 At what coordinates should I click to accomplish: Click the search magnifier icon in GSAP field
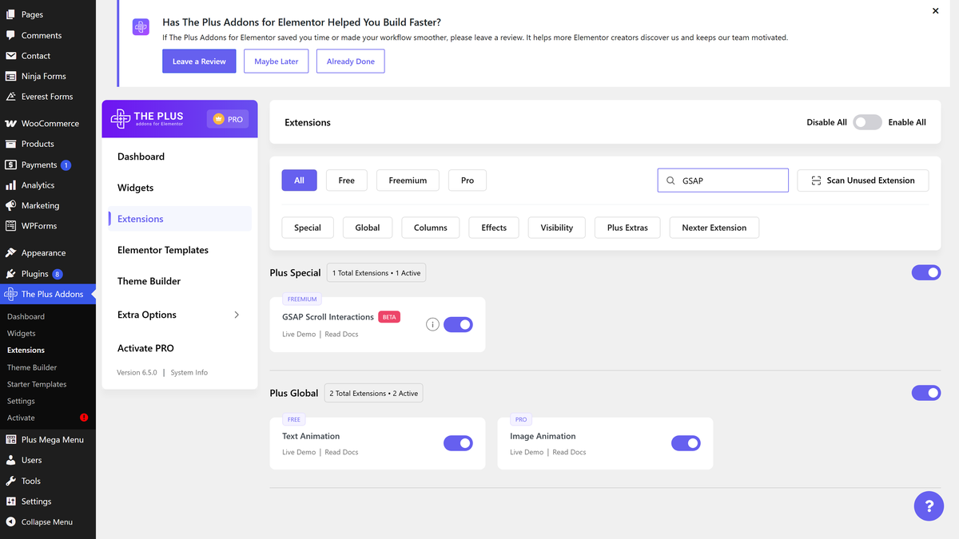[671, 180]
